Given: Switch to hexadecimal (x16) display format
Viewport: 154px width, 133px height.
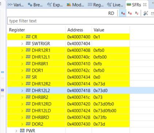Looking at the screenshot, I should [123, 13].
